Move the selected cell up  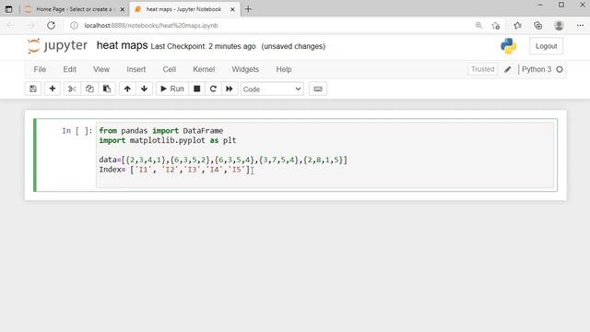(127, 89)
